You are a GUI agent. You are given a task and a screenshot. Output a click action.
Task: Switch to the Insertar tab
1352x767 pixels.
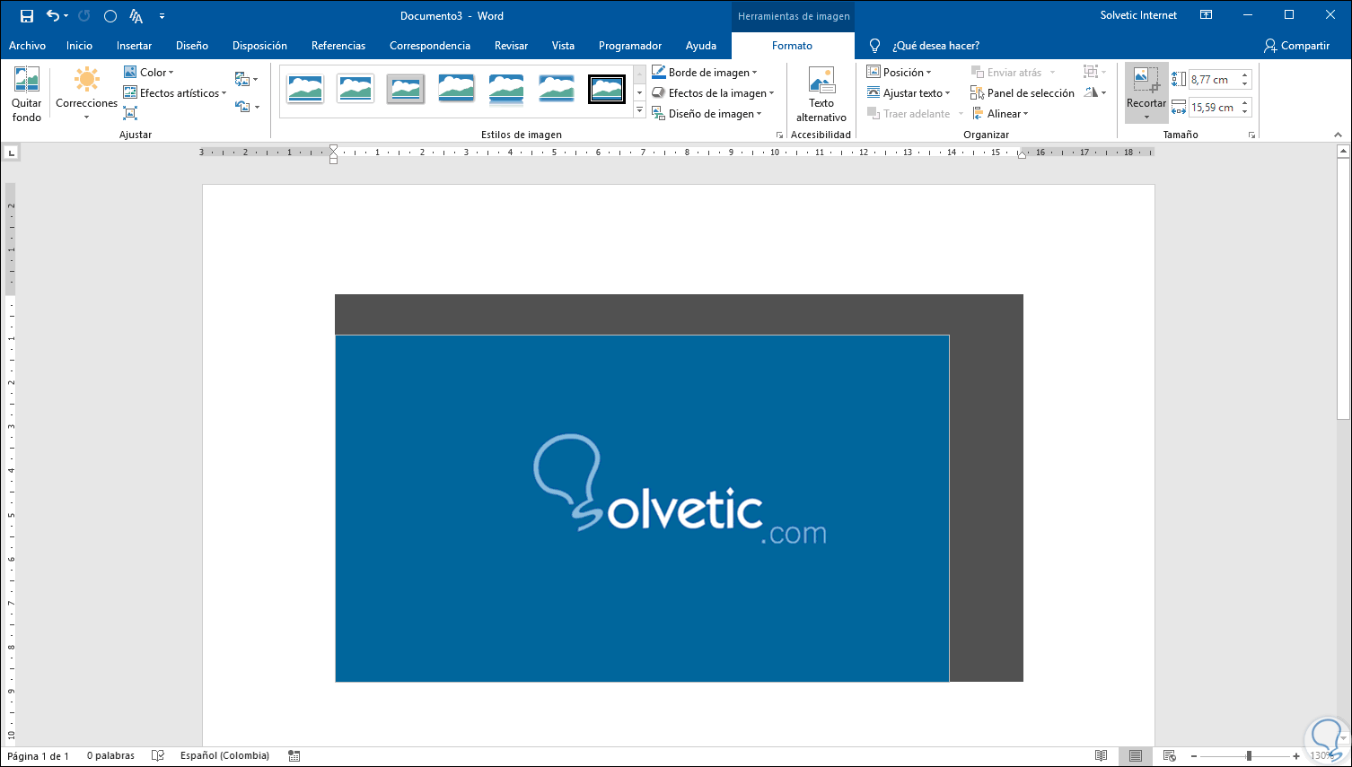click(134, 46)
